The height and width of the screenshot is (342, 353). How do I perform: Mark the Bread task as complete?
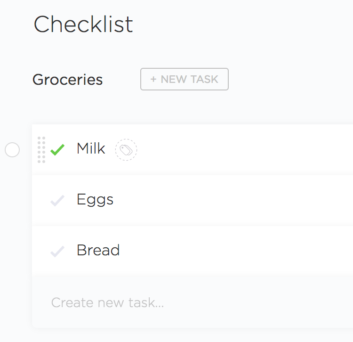[57, 252]
